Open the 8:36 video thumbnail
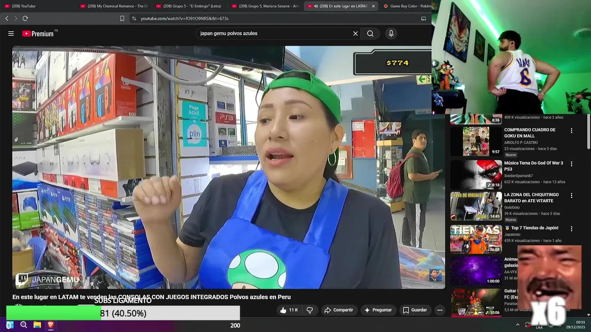Image resolution: width=591 pixels, height=332 pixels. pos(476,119)
